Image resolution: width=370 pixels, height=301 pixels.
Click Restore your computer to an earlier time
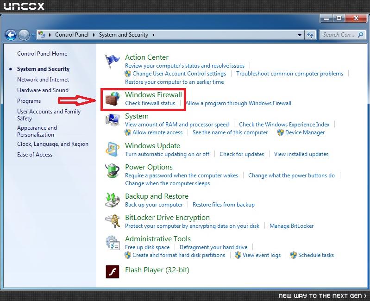point(175,82)
